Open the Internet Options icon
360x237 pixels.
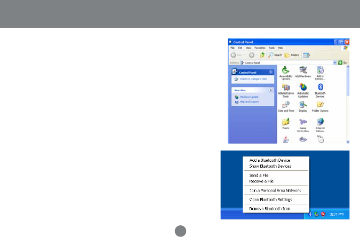(320, 125)
